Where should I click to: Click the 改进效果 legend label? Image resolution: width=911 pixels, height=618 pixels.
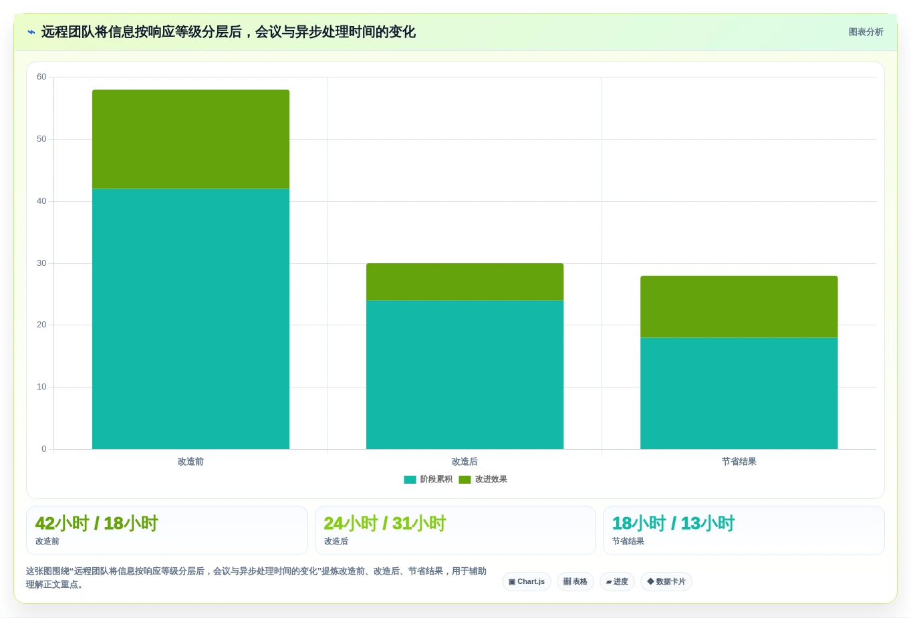click(491, 480)
